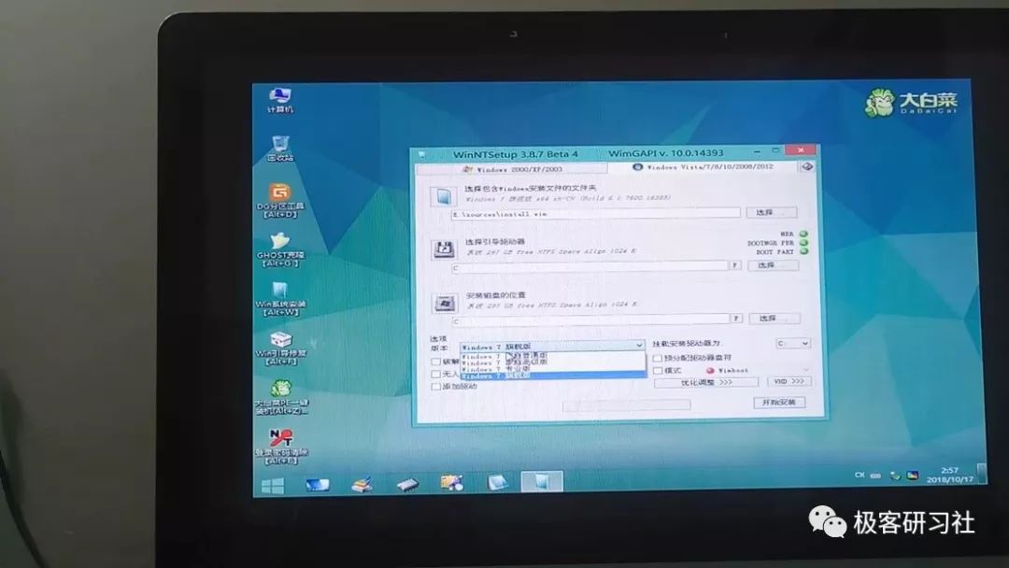The height and width of the screenshot is (568, 1009).
Task: Click the BOOT PART green status indicator
Action: (x=803, y=251)
